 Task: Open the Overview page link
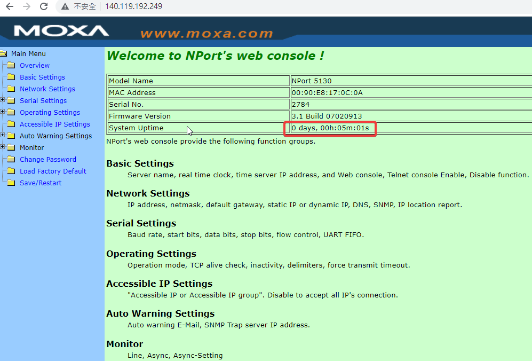35,65
